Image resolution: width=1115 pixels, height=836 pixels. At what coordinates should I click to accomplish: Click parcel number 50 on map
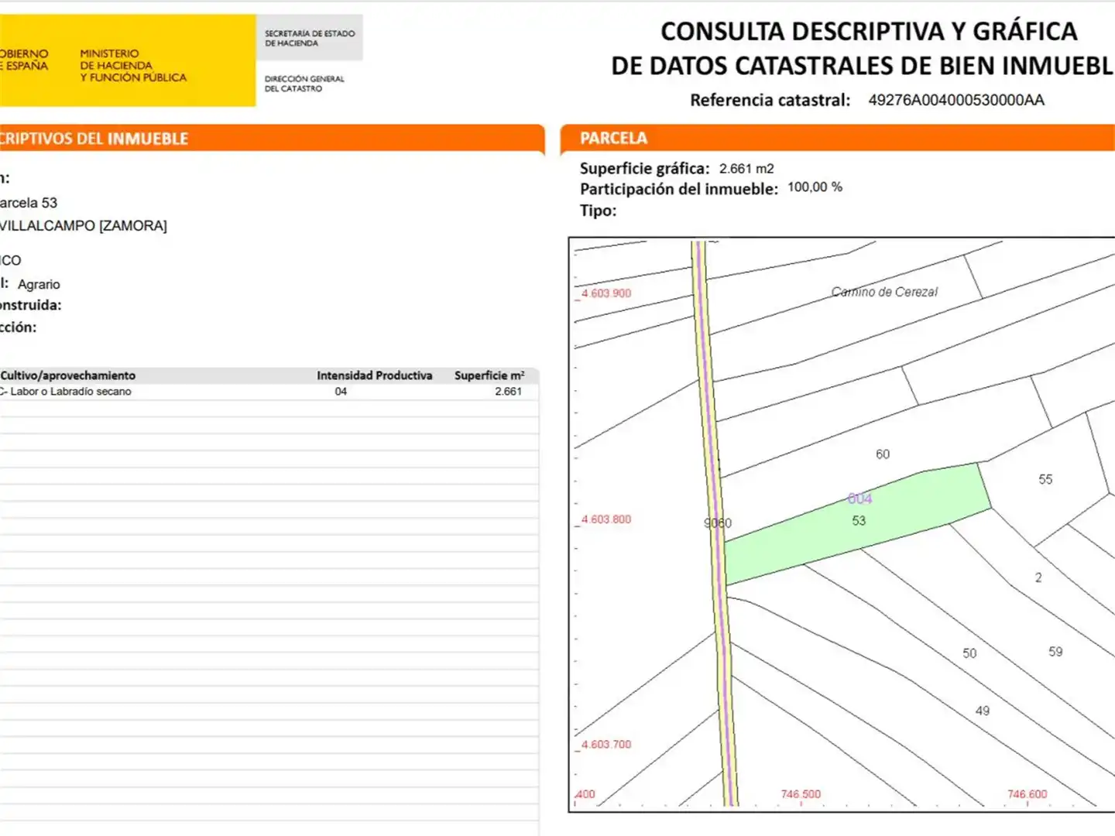(x=969, y=653)
